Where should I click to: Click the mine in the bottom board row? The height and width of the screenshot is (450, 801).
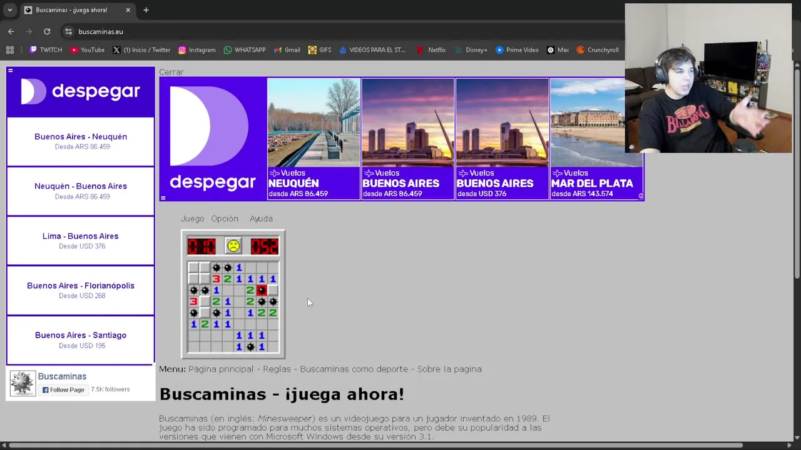[x=250, y=347]
